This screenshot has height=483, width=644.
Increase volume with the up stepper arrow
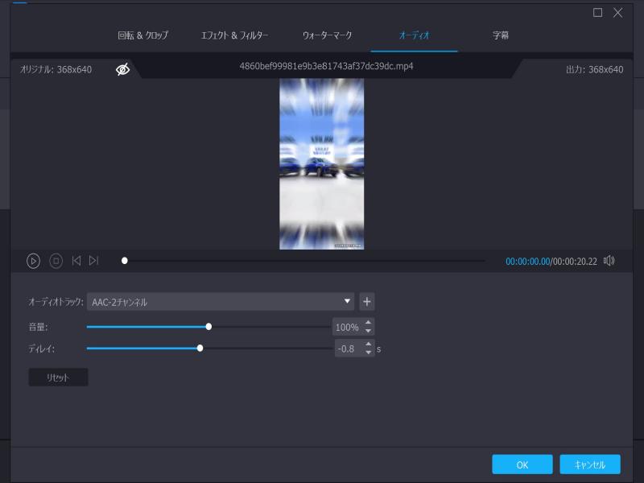[366, 322]
